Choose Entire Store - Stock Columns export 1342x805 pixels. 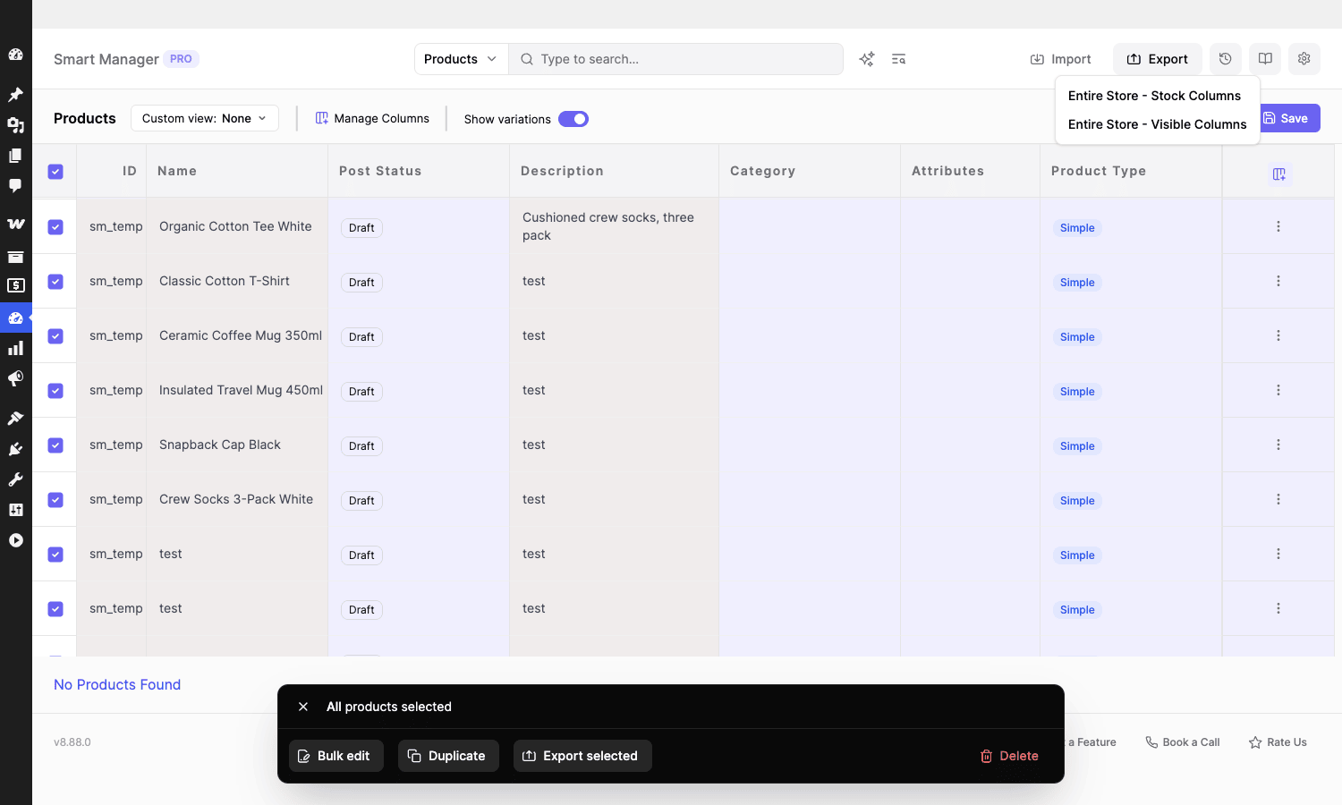pos(1154,96)
